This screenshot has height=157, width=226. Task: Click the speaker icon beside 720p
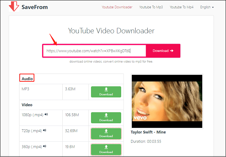coord(45,130)
